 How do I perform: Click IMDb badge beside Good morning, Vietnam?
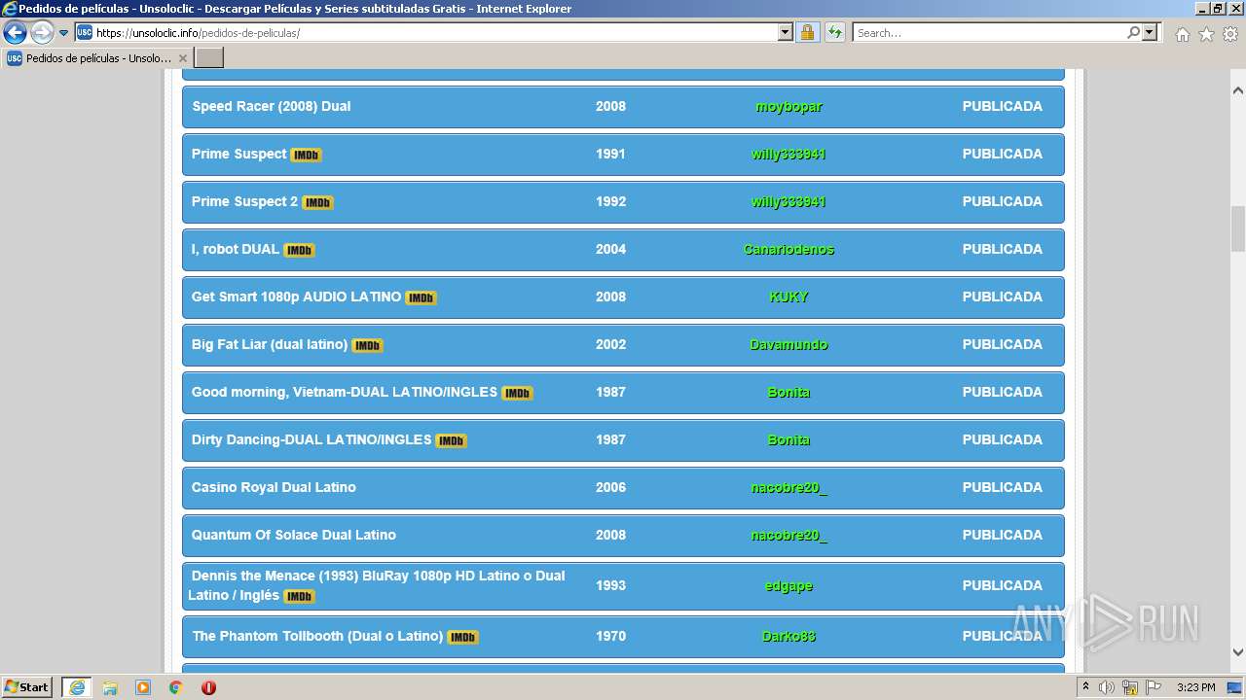[517, 393]
